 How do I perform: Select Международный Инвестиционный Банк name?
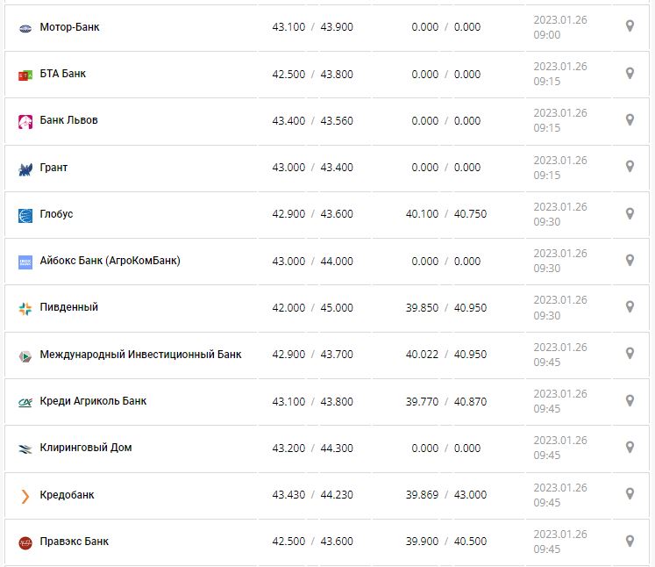pos(140,355)
